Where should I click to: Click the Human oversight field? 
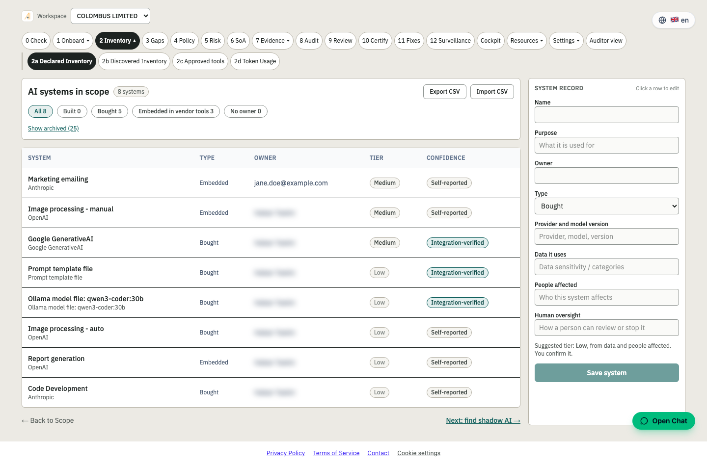tap(607, 328)
